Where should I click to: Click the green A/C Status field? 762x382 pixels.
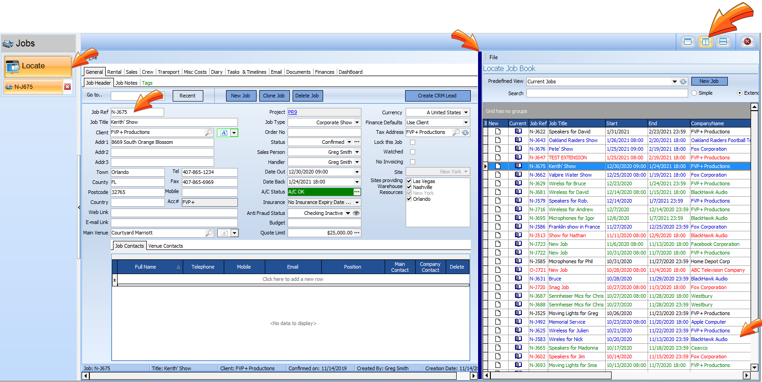coord(320,192)
